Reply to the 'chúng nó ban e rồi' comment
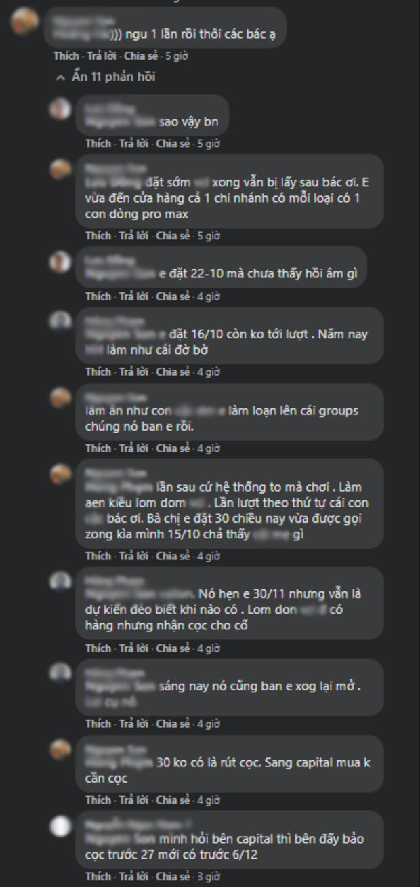This screenshot has height=887, width=420. [x=133, y=448]
